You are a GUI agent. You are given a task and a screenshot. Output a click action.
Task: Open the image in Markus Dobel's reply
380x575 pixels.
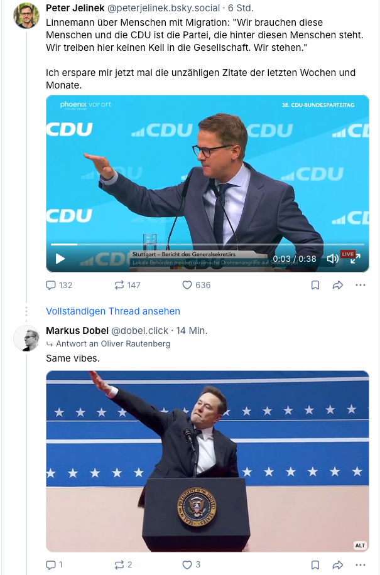tap(207, 461)
